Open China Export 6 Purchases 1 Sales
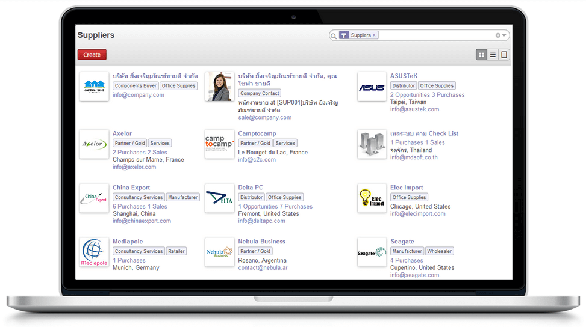The image size is (586, 327). coord(140,207)
